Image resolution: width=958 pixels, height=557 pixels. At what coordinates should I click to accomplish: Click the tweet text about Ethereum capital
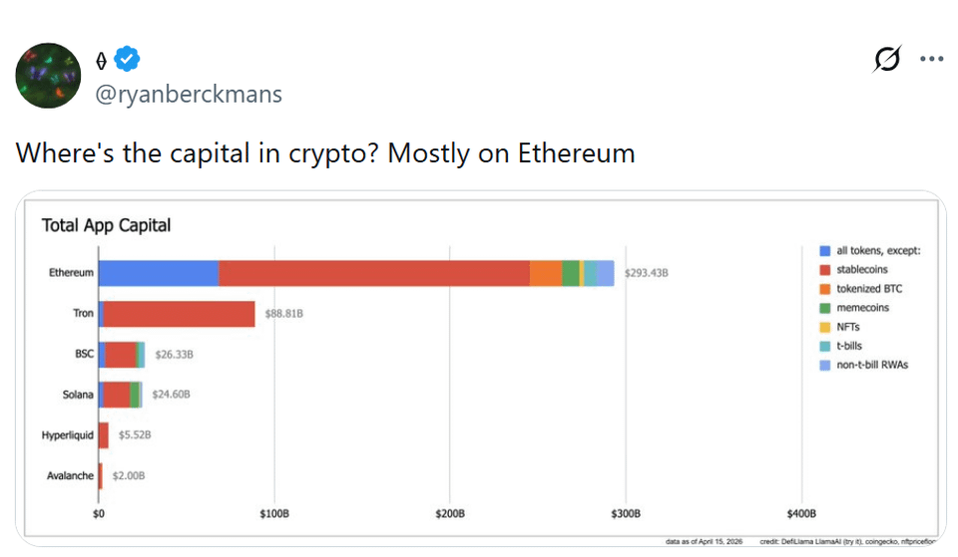(325, 153)
